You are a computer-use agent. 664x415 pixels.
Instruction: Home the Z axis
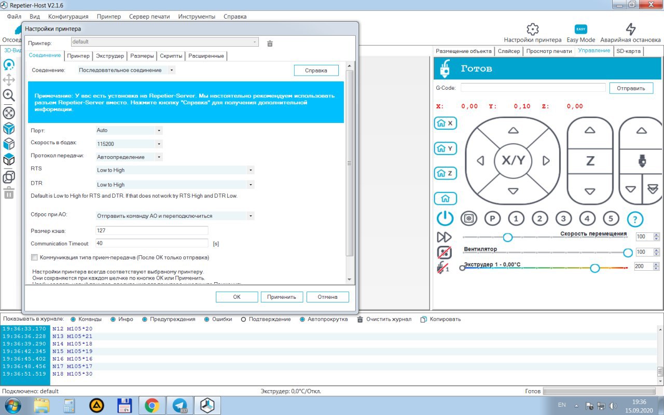(446, 173)
